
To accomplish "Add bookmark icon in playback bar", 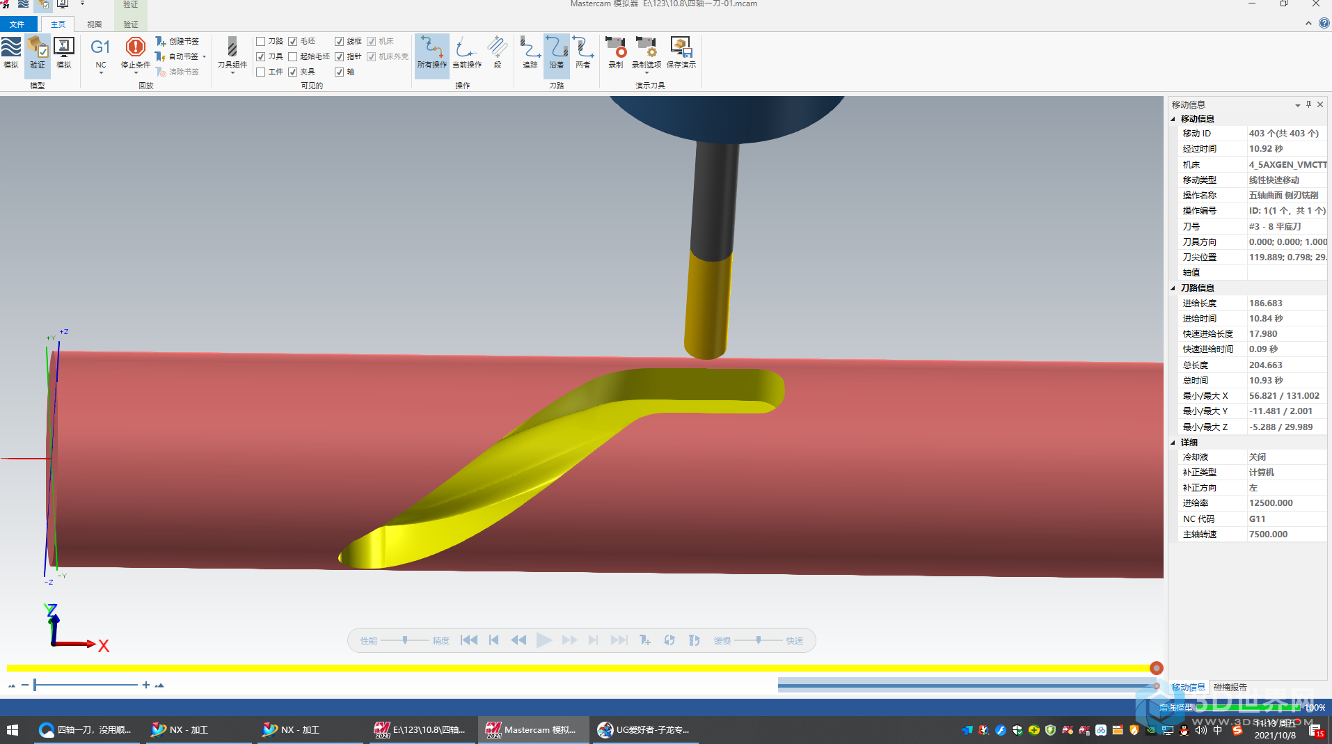I will tap(645, 640).
